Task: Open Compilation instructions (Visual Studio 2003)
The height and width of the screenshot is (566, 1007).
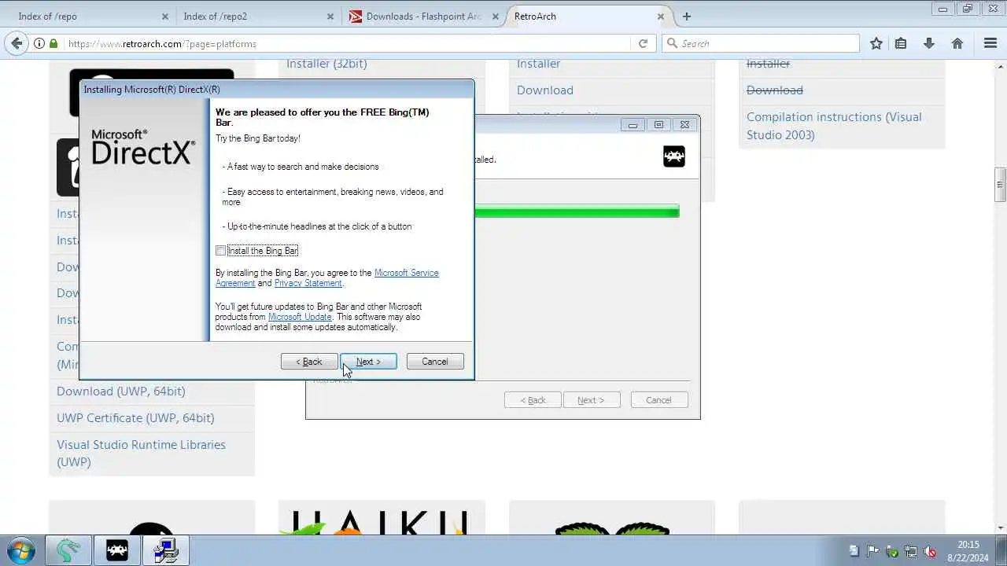Action: pos(834,126)
